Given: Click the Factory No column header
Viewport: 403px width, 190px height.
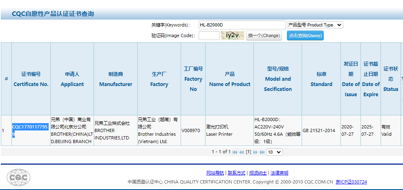Looking at the screenshot, I should pos(193,79).
